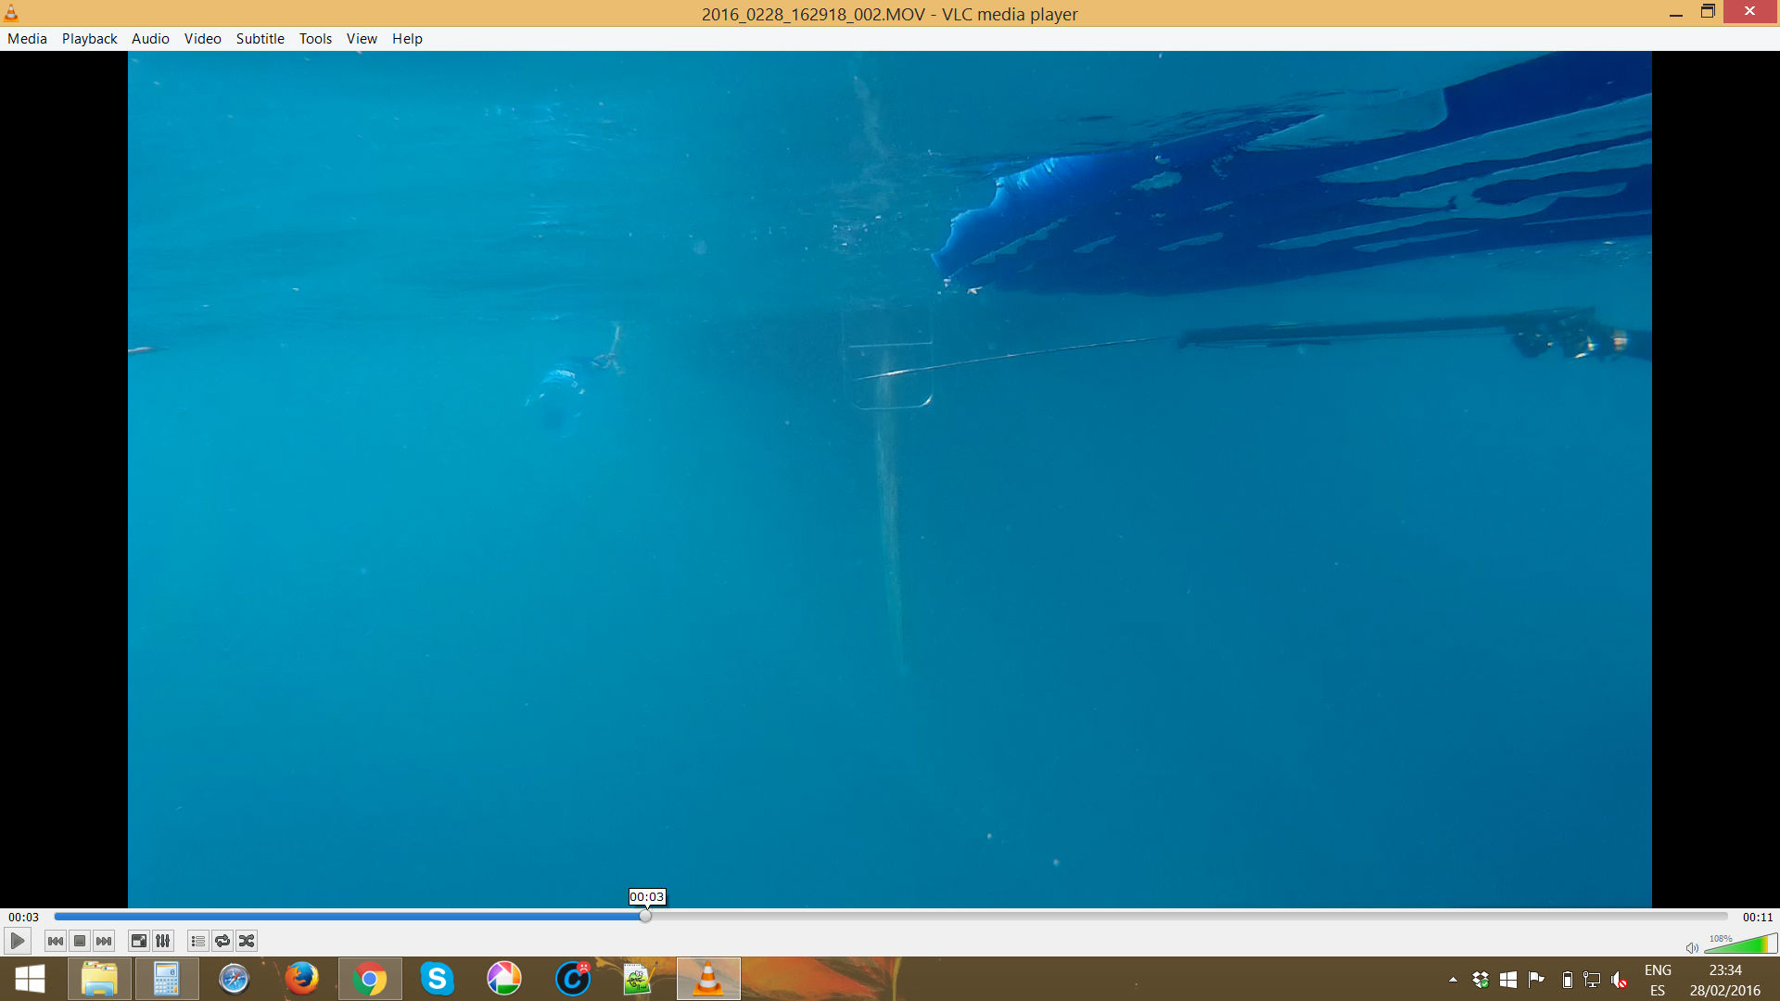Expand the Tools menu
The height and width of the screenshot is (1001, 1780).
pos(315,39)
